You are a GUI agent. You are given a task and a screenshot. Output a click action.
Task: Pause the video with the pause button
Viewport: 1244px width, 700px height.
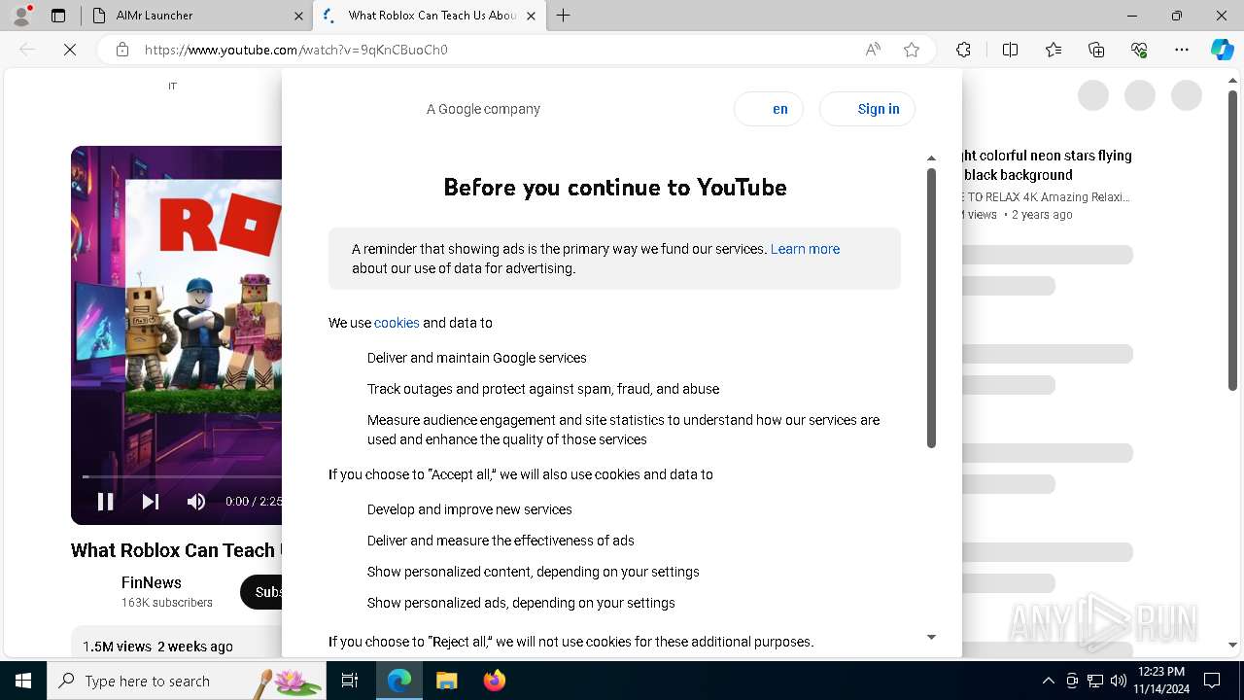pos(105,502)
